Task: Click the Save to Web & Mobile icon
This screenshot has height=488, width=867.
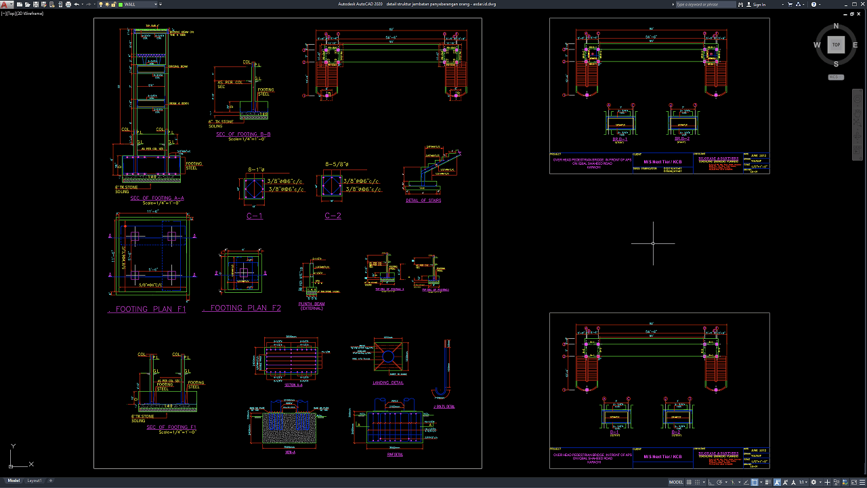Action: point(60,4)
